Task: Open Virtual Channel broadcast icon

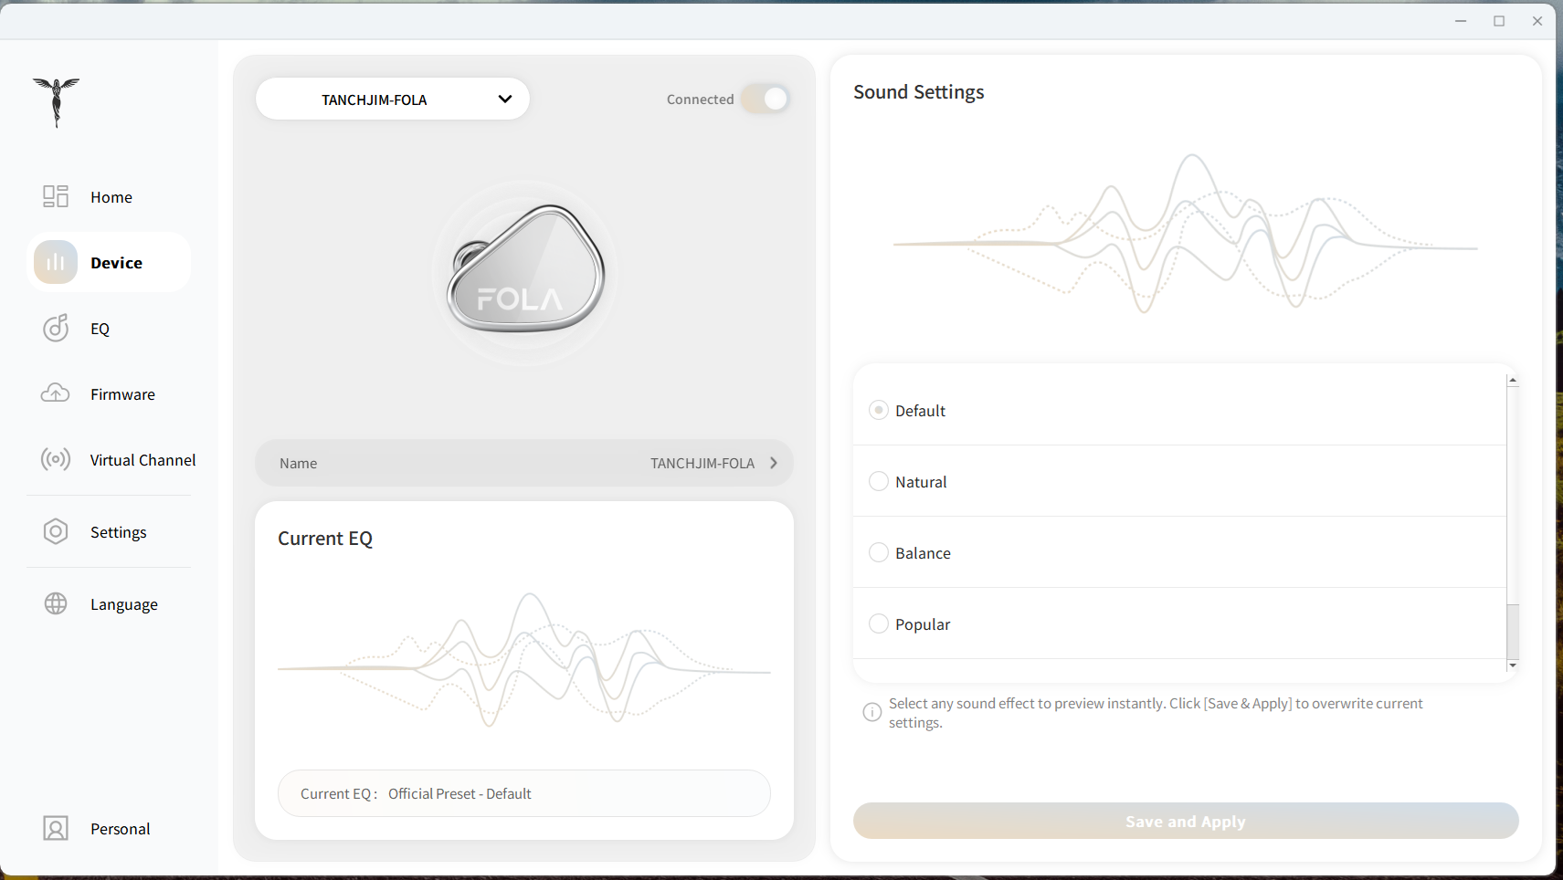Action: coord(56,459)
